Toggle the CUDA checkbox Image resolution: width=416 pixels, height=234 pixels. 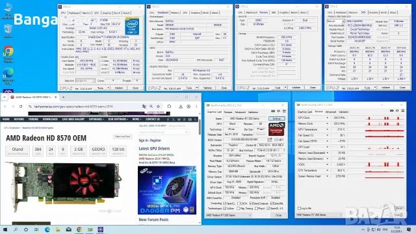click(x=239, y=203)
